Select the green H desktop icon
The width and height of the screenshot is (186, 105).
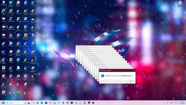pyautogui.click(x=18, y=93)
